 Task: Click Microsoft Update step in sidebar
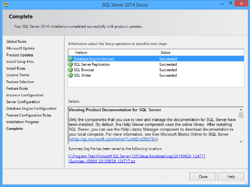click(x=20, y=48)
